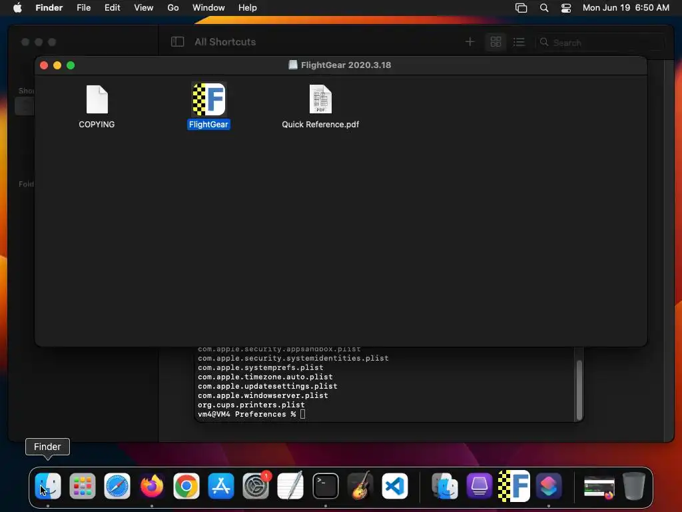Select the Quick Reference.pdf file icon
The image size is (682, 512).
click(320, 99)
